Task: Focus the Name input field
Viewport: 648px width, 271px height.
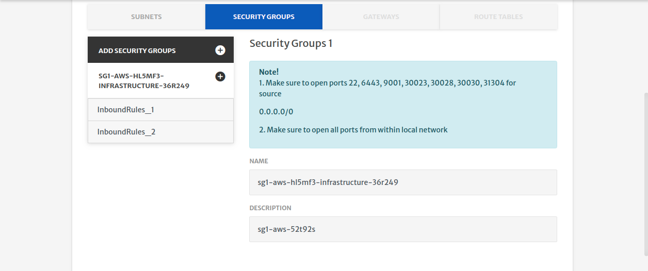Action: [403, 182]
